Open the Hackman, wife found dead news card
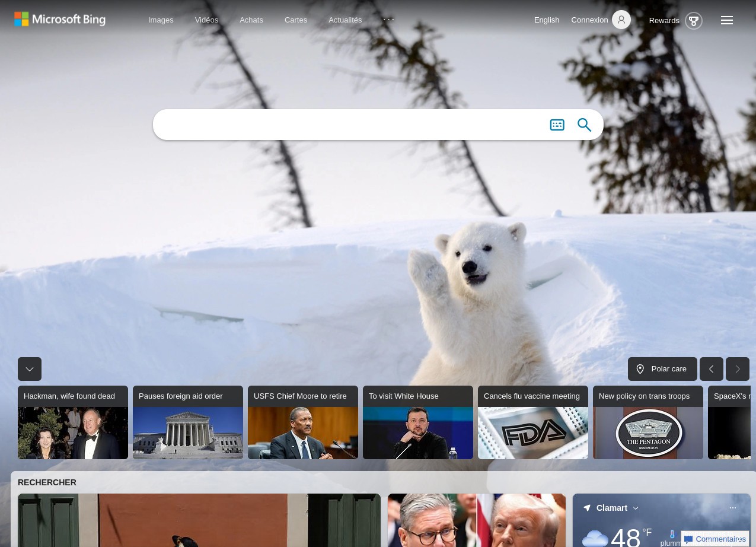Screen dimensions: 756x547 tap(73, 422)
